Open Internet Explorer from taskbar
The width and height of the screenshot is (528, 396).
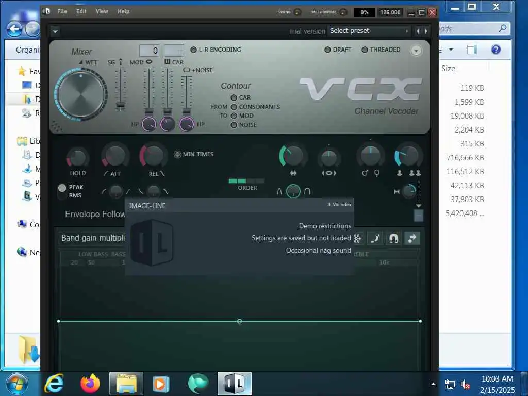point(55,384)
